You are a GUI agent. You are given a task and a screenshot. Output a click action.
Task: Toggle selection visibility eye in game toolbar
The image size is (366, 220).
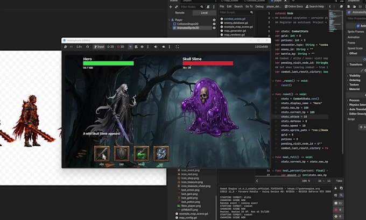click(142, 47)
